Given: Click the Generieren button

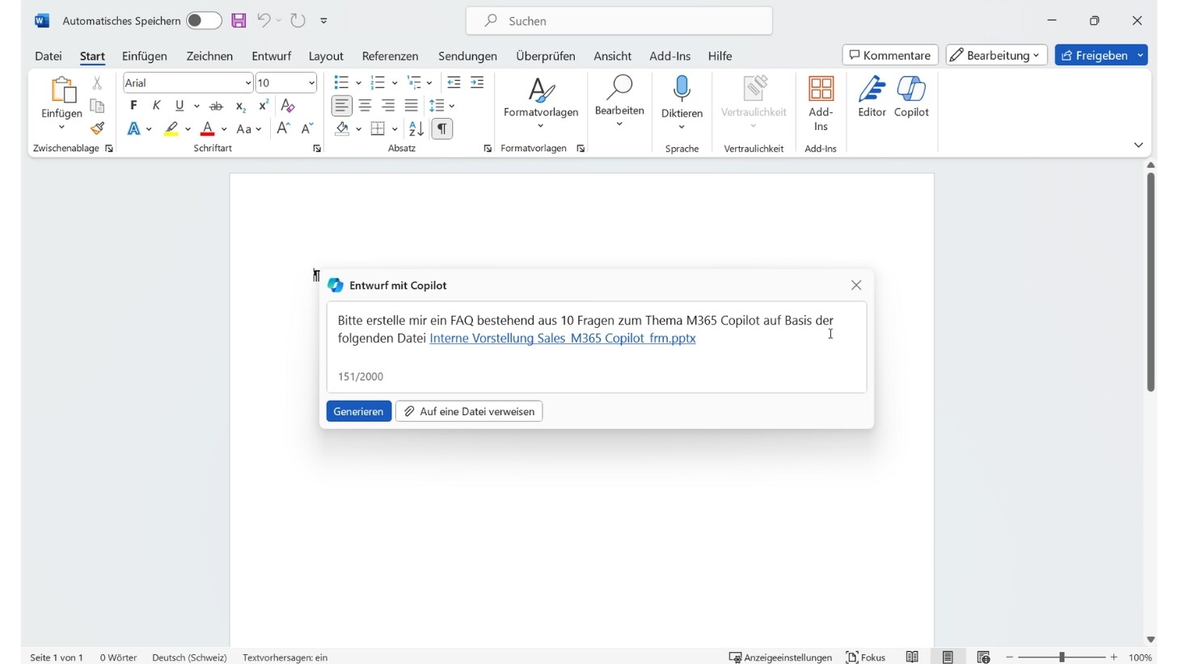Looking at the screenshot, I should click(359, 411).
